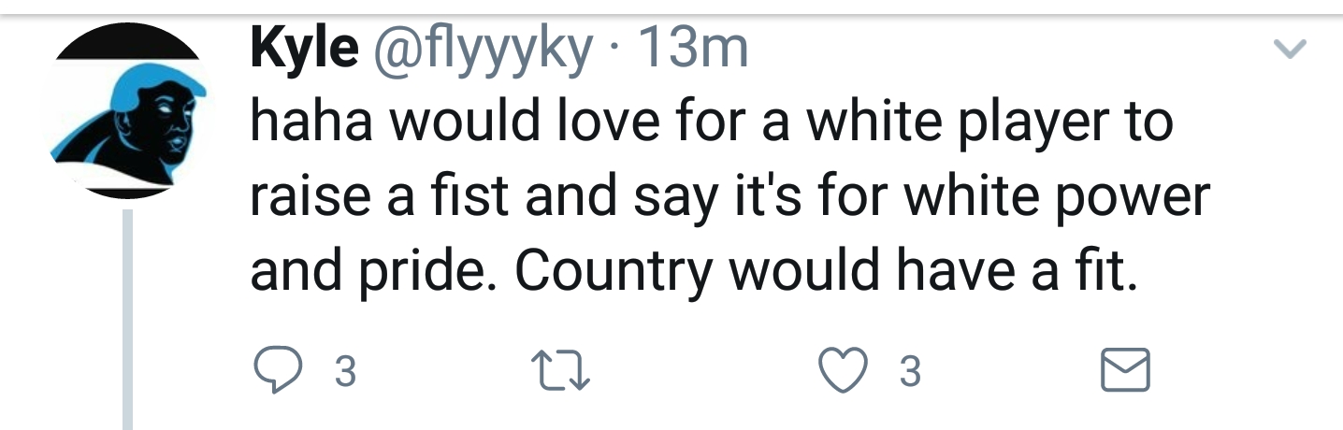Send tweet via the envelope message icon
Image resolution: width=1343 pixels, height=430 pixels.
(x=1124, y=372)
